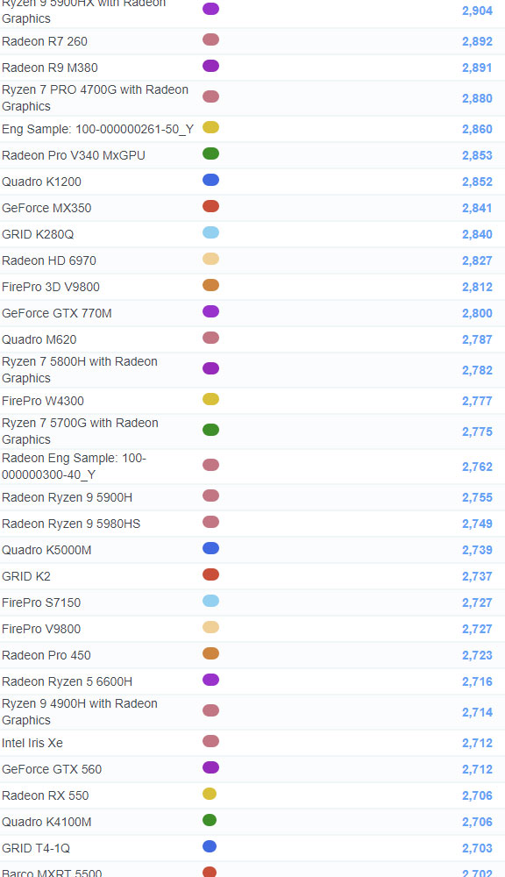Viewport: 505px width, 877px height.
Task: Click the purple swatch beside Radeon R9 M380
Action: 210,66
